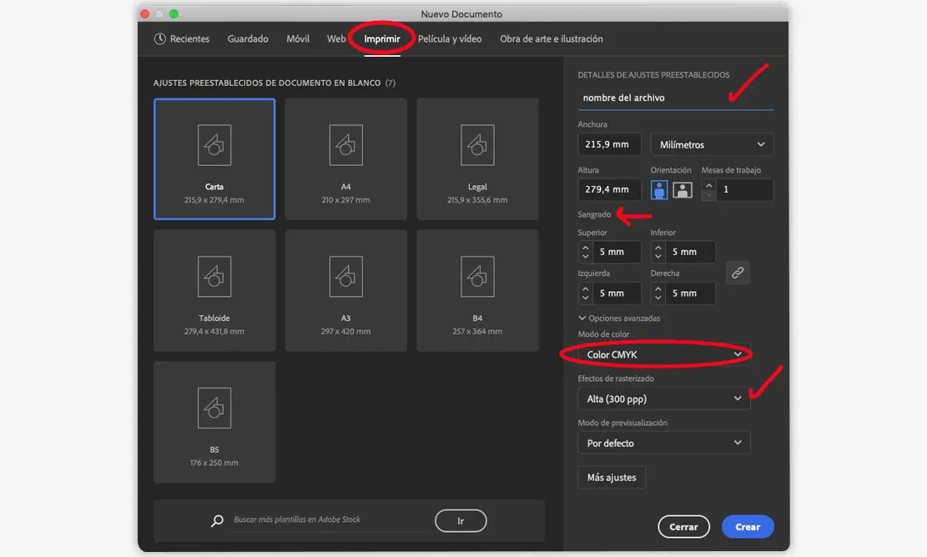Select landscape orientation icon
This screenshot has height=557, width=927.
click(x=683, y=189)
